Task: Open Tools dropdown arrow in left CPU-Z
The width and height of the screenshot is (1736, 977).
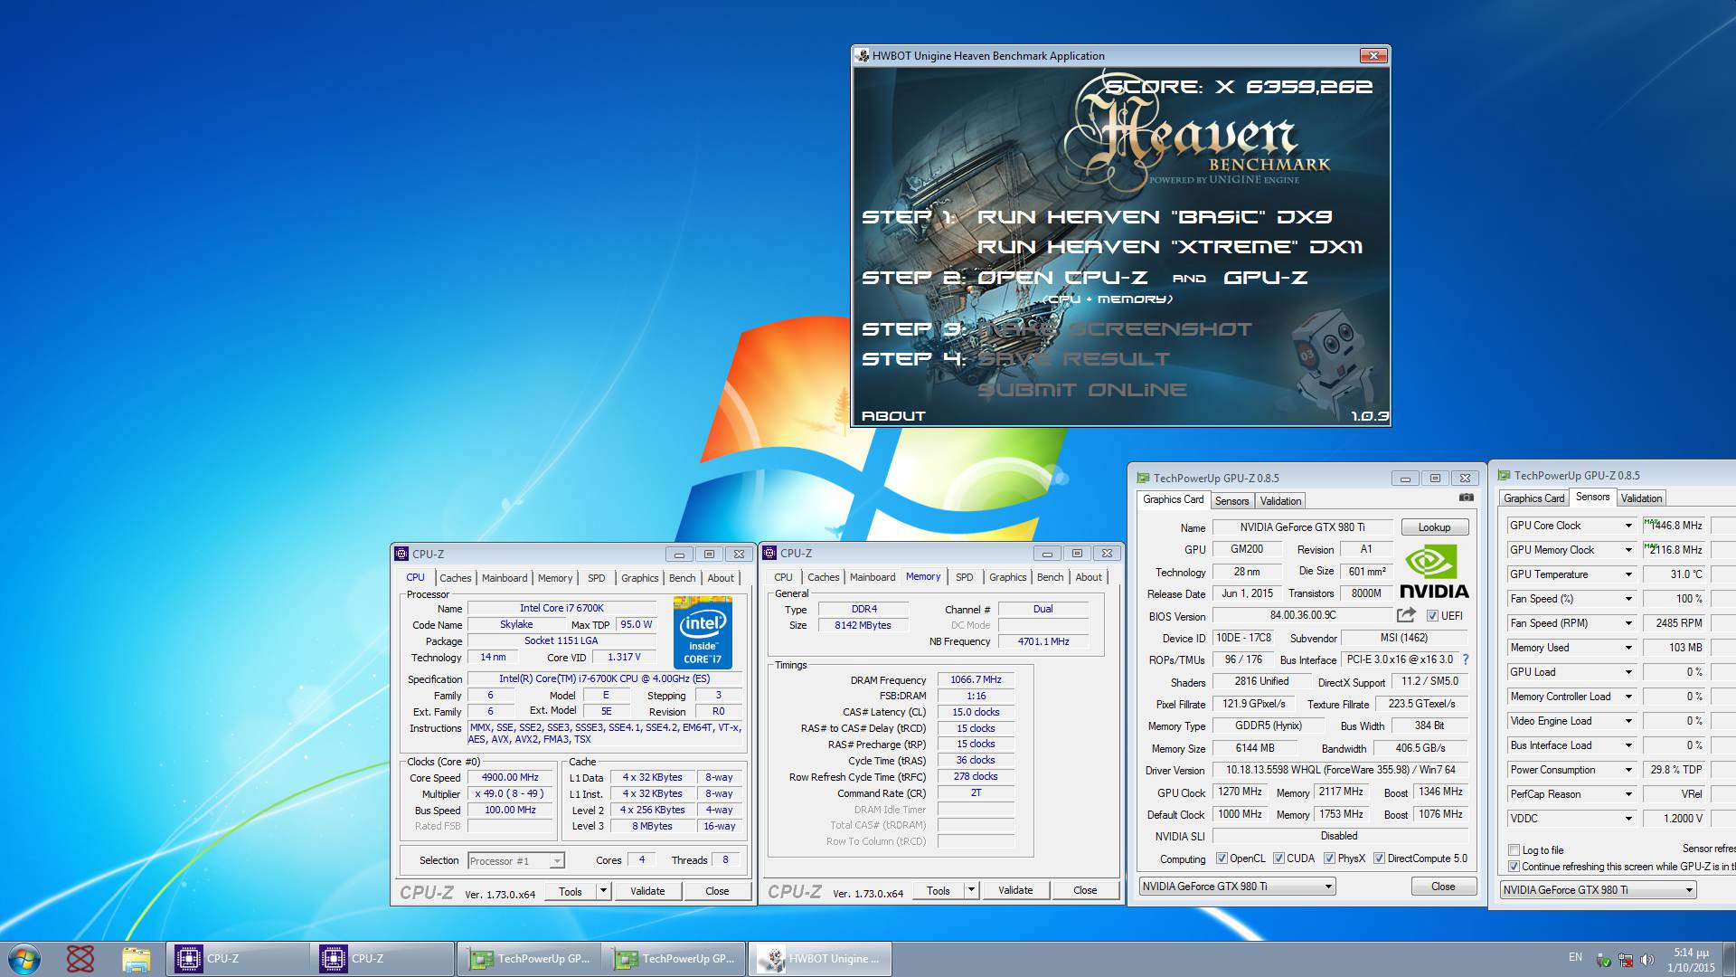Action: [603, 891]
